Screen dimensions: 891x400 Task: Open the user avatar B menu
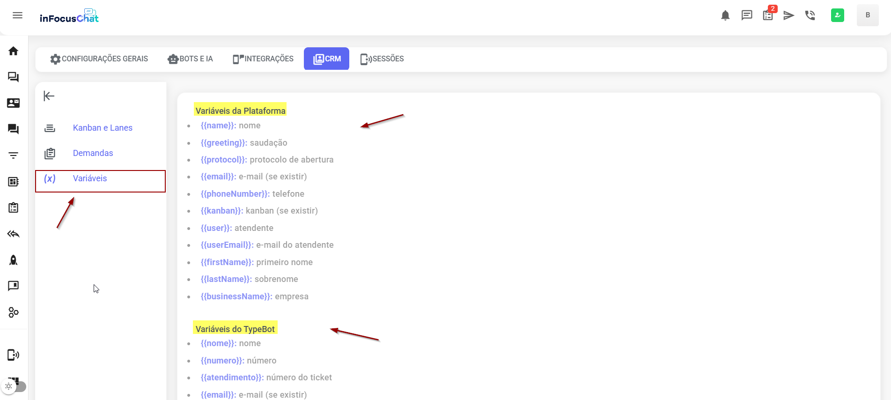point(867,15)
